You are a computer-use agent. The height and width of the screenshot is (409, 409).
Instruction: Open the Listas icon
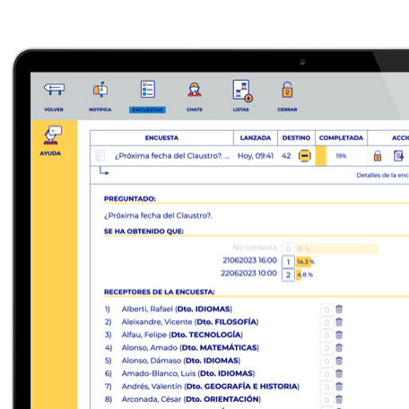click(242, 91)
